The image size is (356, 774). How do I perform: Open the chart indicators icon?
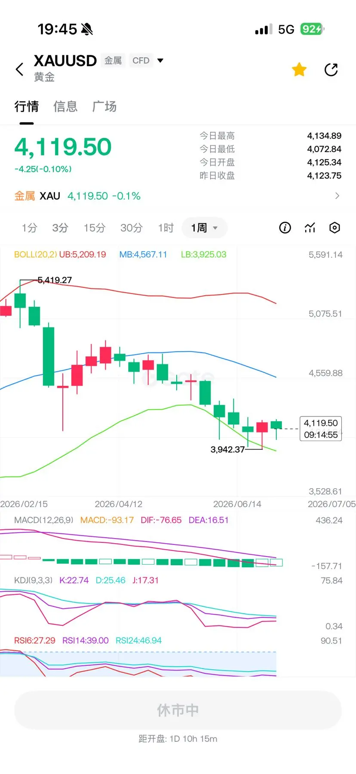[x=310, y=228]
